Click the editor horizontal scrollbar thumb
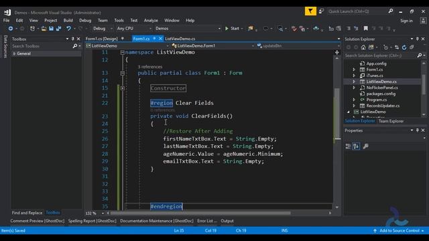This screenshot has height=241, width=429. pyautogui.click(x=200, y=213)
